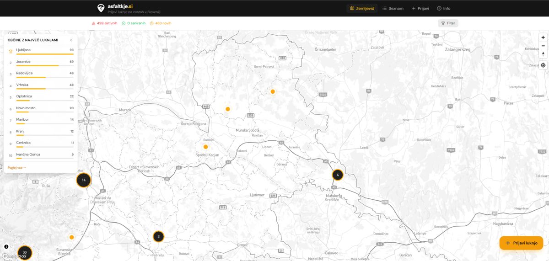This screenshot has width=549, height=261.
Task: Collapse the municipalities ranking panel
Action: click(71, 40)
